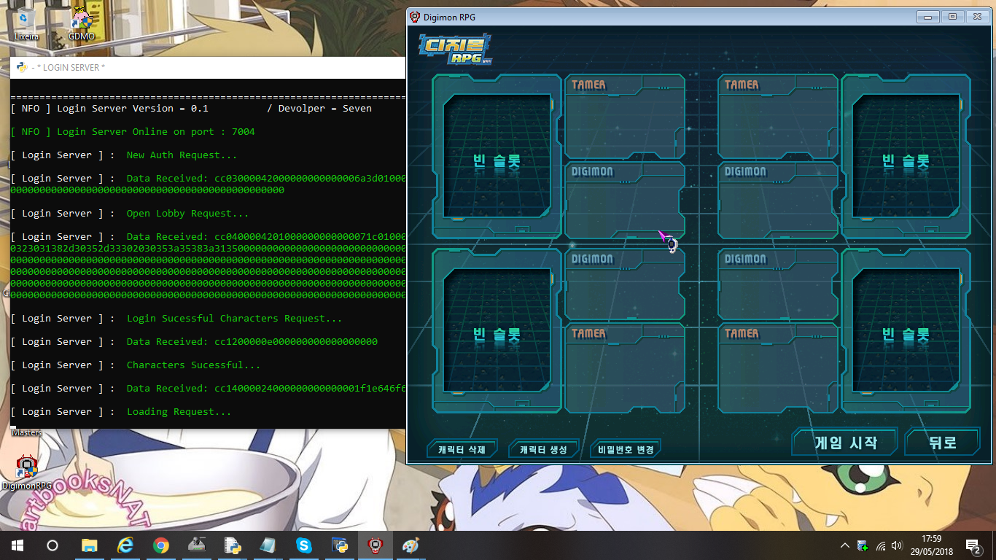Click the 게임 시작 (start game) button
The height and width of the screenshot is (560, 996).
(845, 442)
